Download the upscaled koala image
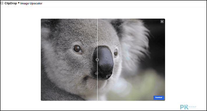Screen dimensions: 207x111 coord(159,97)
